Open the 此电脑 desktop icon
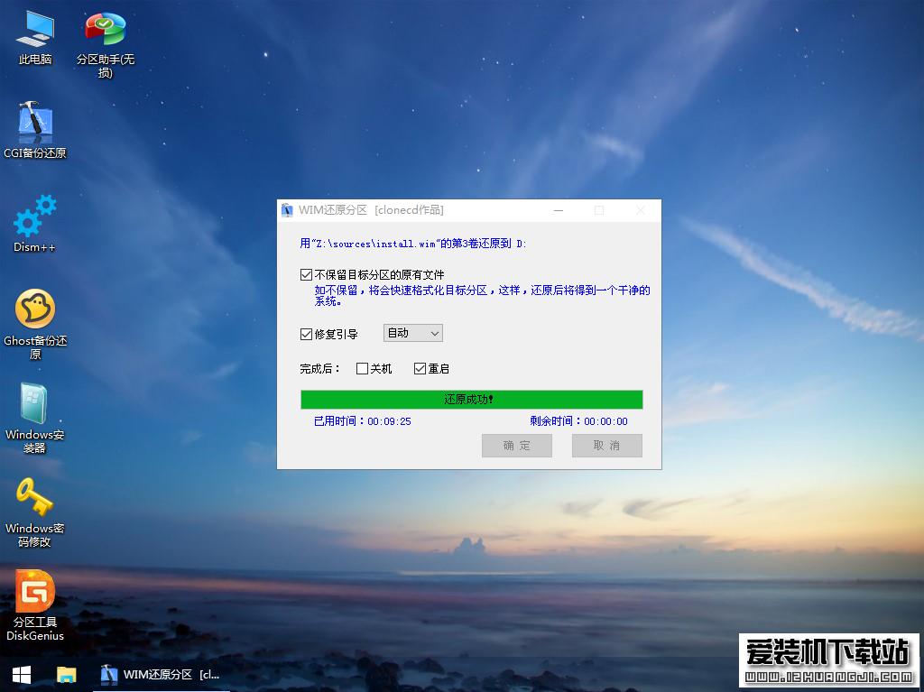The width and height of the screenshot is (924, 692). point(35,37)
